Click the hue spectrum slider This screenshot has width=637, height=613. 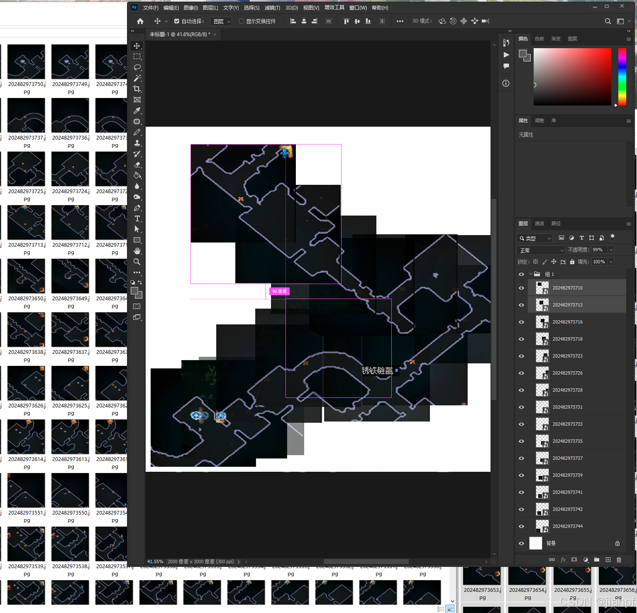click(622, 77)
